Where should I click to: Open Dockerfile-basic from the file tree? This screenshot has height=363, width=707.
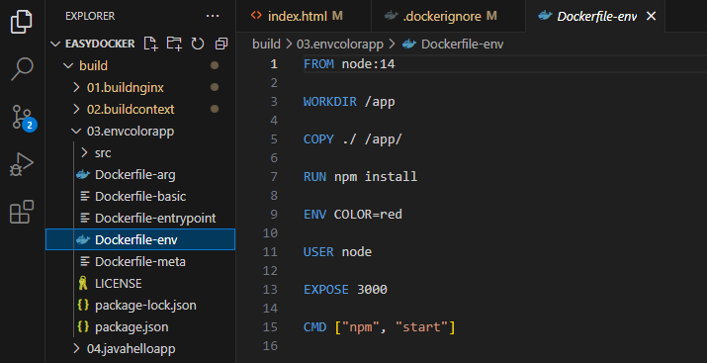140,196
